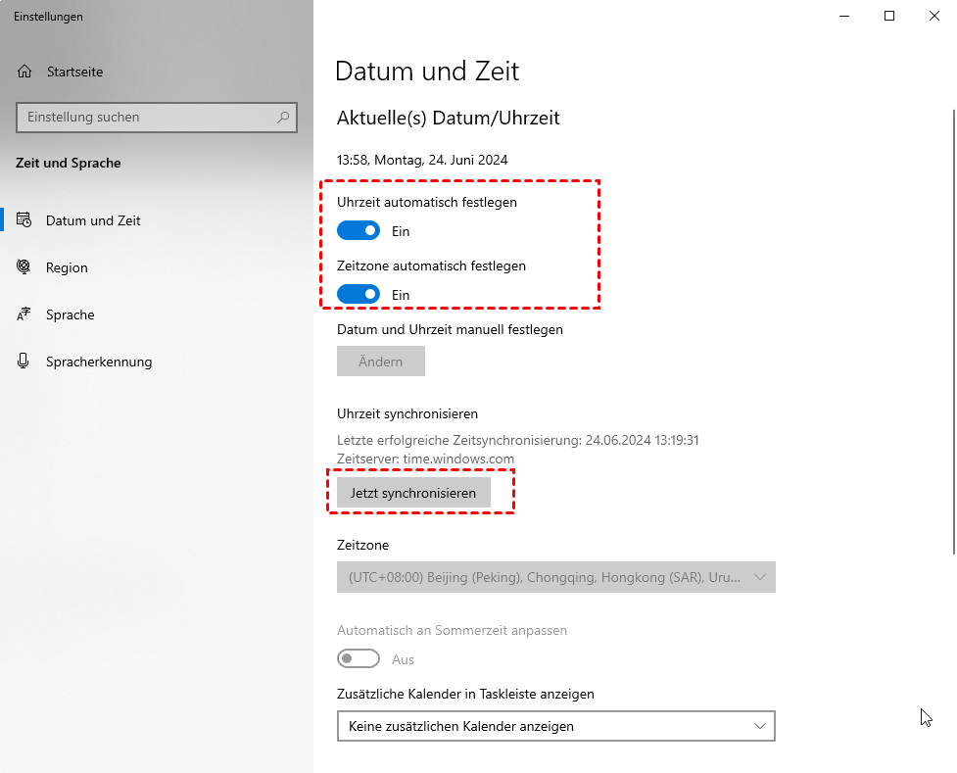Open the Region settings page
This screenshot has width=957, height=773.
coord(67,267)
